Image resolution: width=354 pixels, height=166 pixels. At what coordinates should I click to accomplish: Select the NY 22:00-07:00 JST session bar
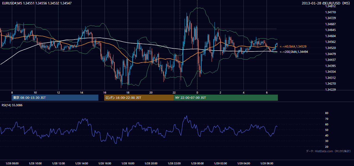225,98
